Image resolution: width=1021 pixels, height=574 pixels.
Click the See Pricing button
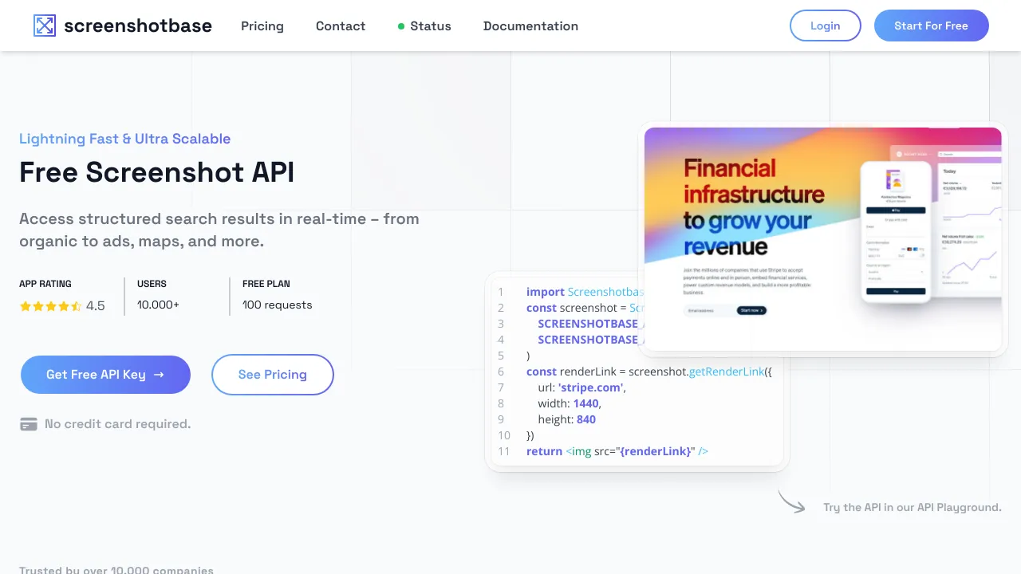tap(273, 375)
